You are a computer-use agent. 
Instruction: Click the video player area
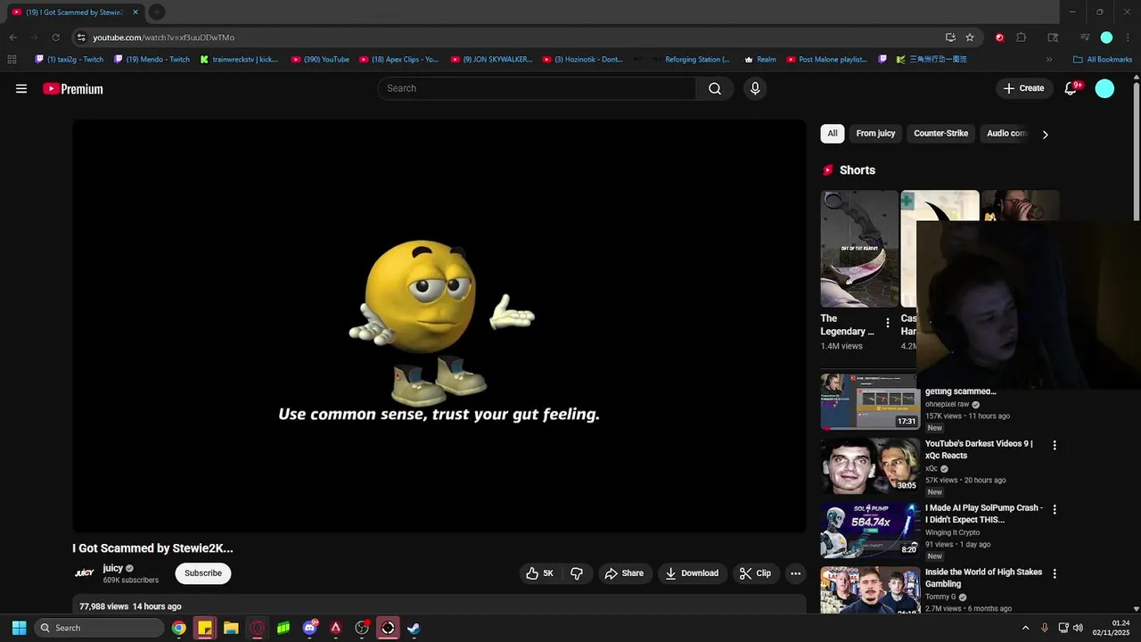click(439, 326)
